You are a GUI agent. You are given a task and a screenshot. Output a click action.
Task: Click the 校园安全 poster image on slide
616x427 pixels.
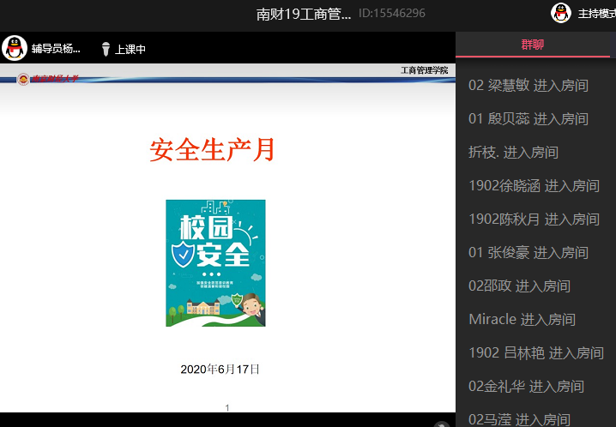(215, 262)
